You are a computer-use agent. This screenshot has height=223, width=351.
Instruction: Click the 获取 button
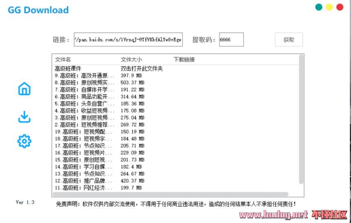(x=289, y=40)
